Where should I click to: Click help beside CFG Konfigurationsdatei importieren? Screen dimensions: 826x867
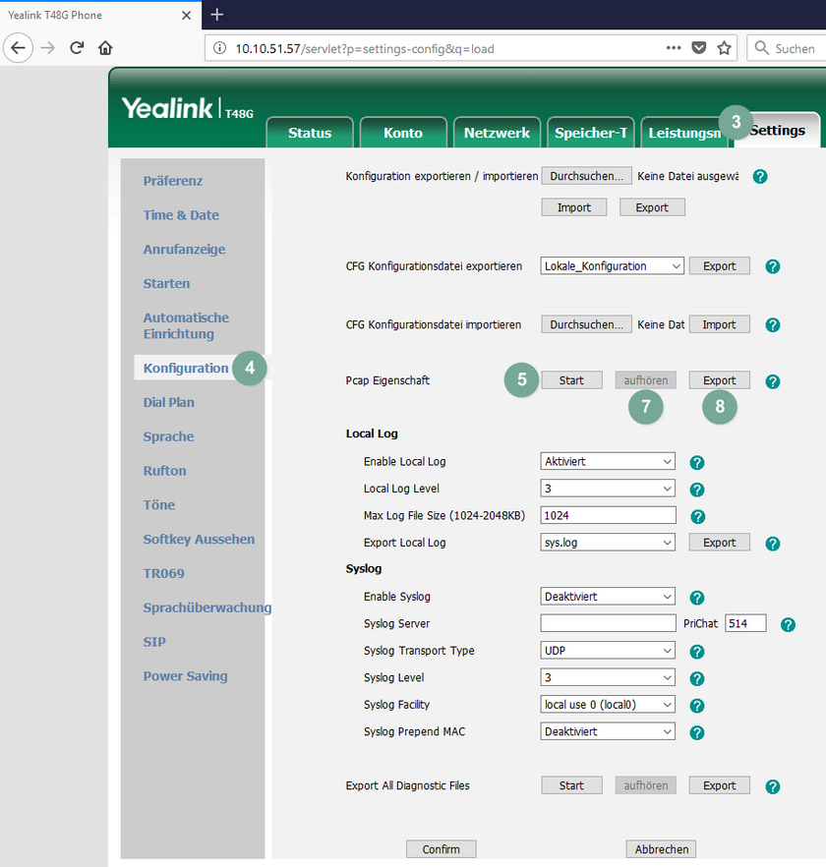pyautogui.click(x=772, y=324)
